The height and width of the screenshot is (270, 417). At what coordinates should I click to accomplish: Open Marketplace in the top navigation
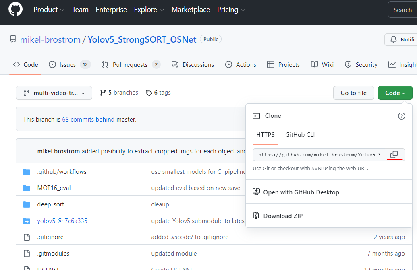191,10
